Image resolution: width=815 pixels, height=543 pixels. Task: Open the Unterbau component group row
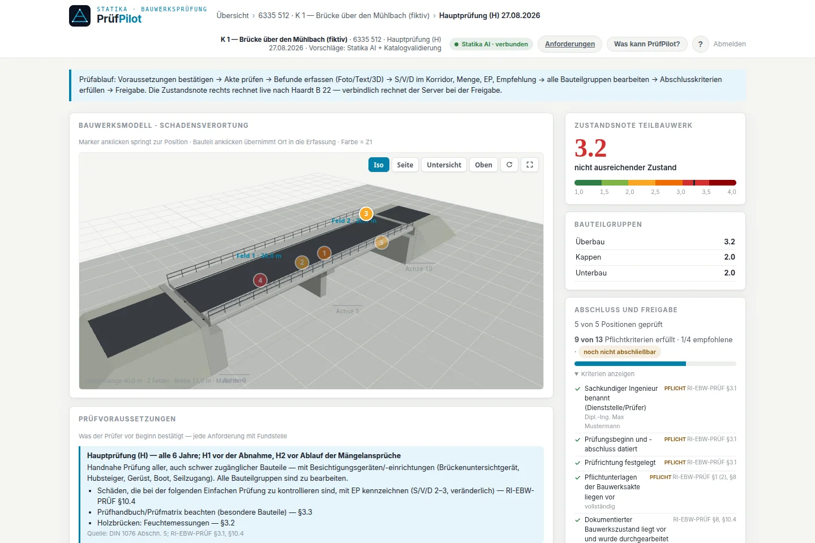(x=655, y=273)
